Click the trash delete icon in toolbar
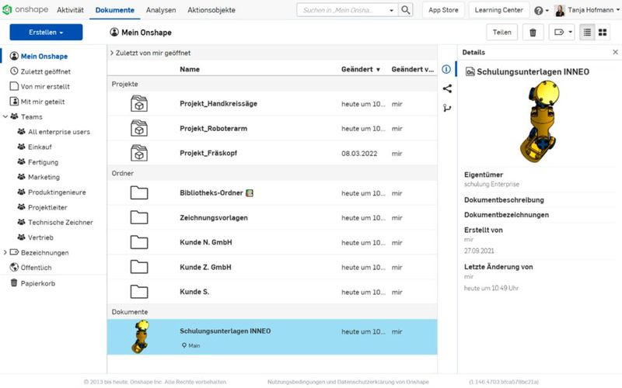Image resolution: width=622 pixels, height=388 pixels. point(533,32)
